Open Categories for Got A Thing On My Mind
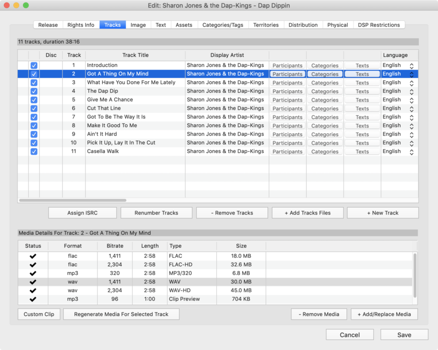The image size is (438, 350). pos(325,74)
